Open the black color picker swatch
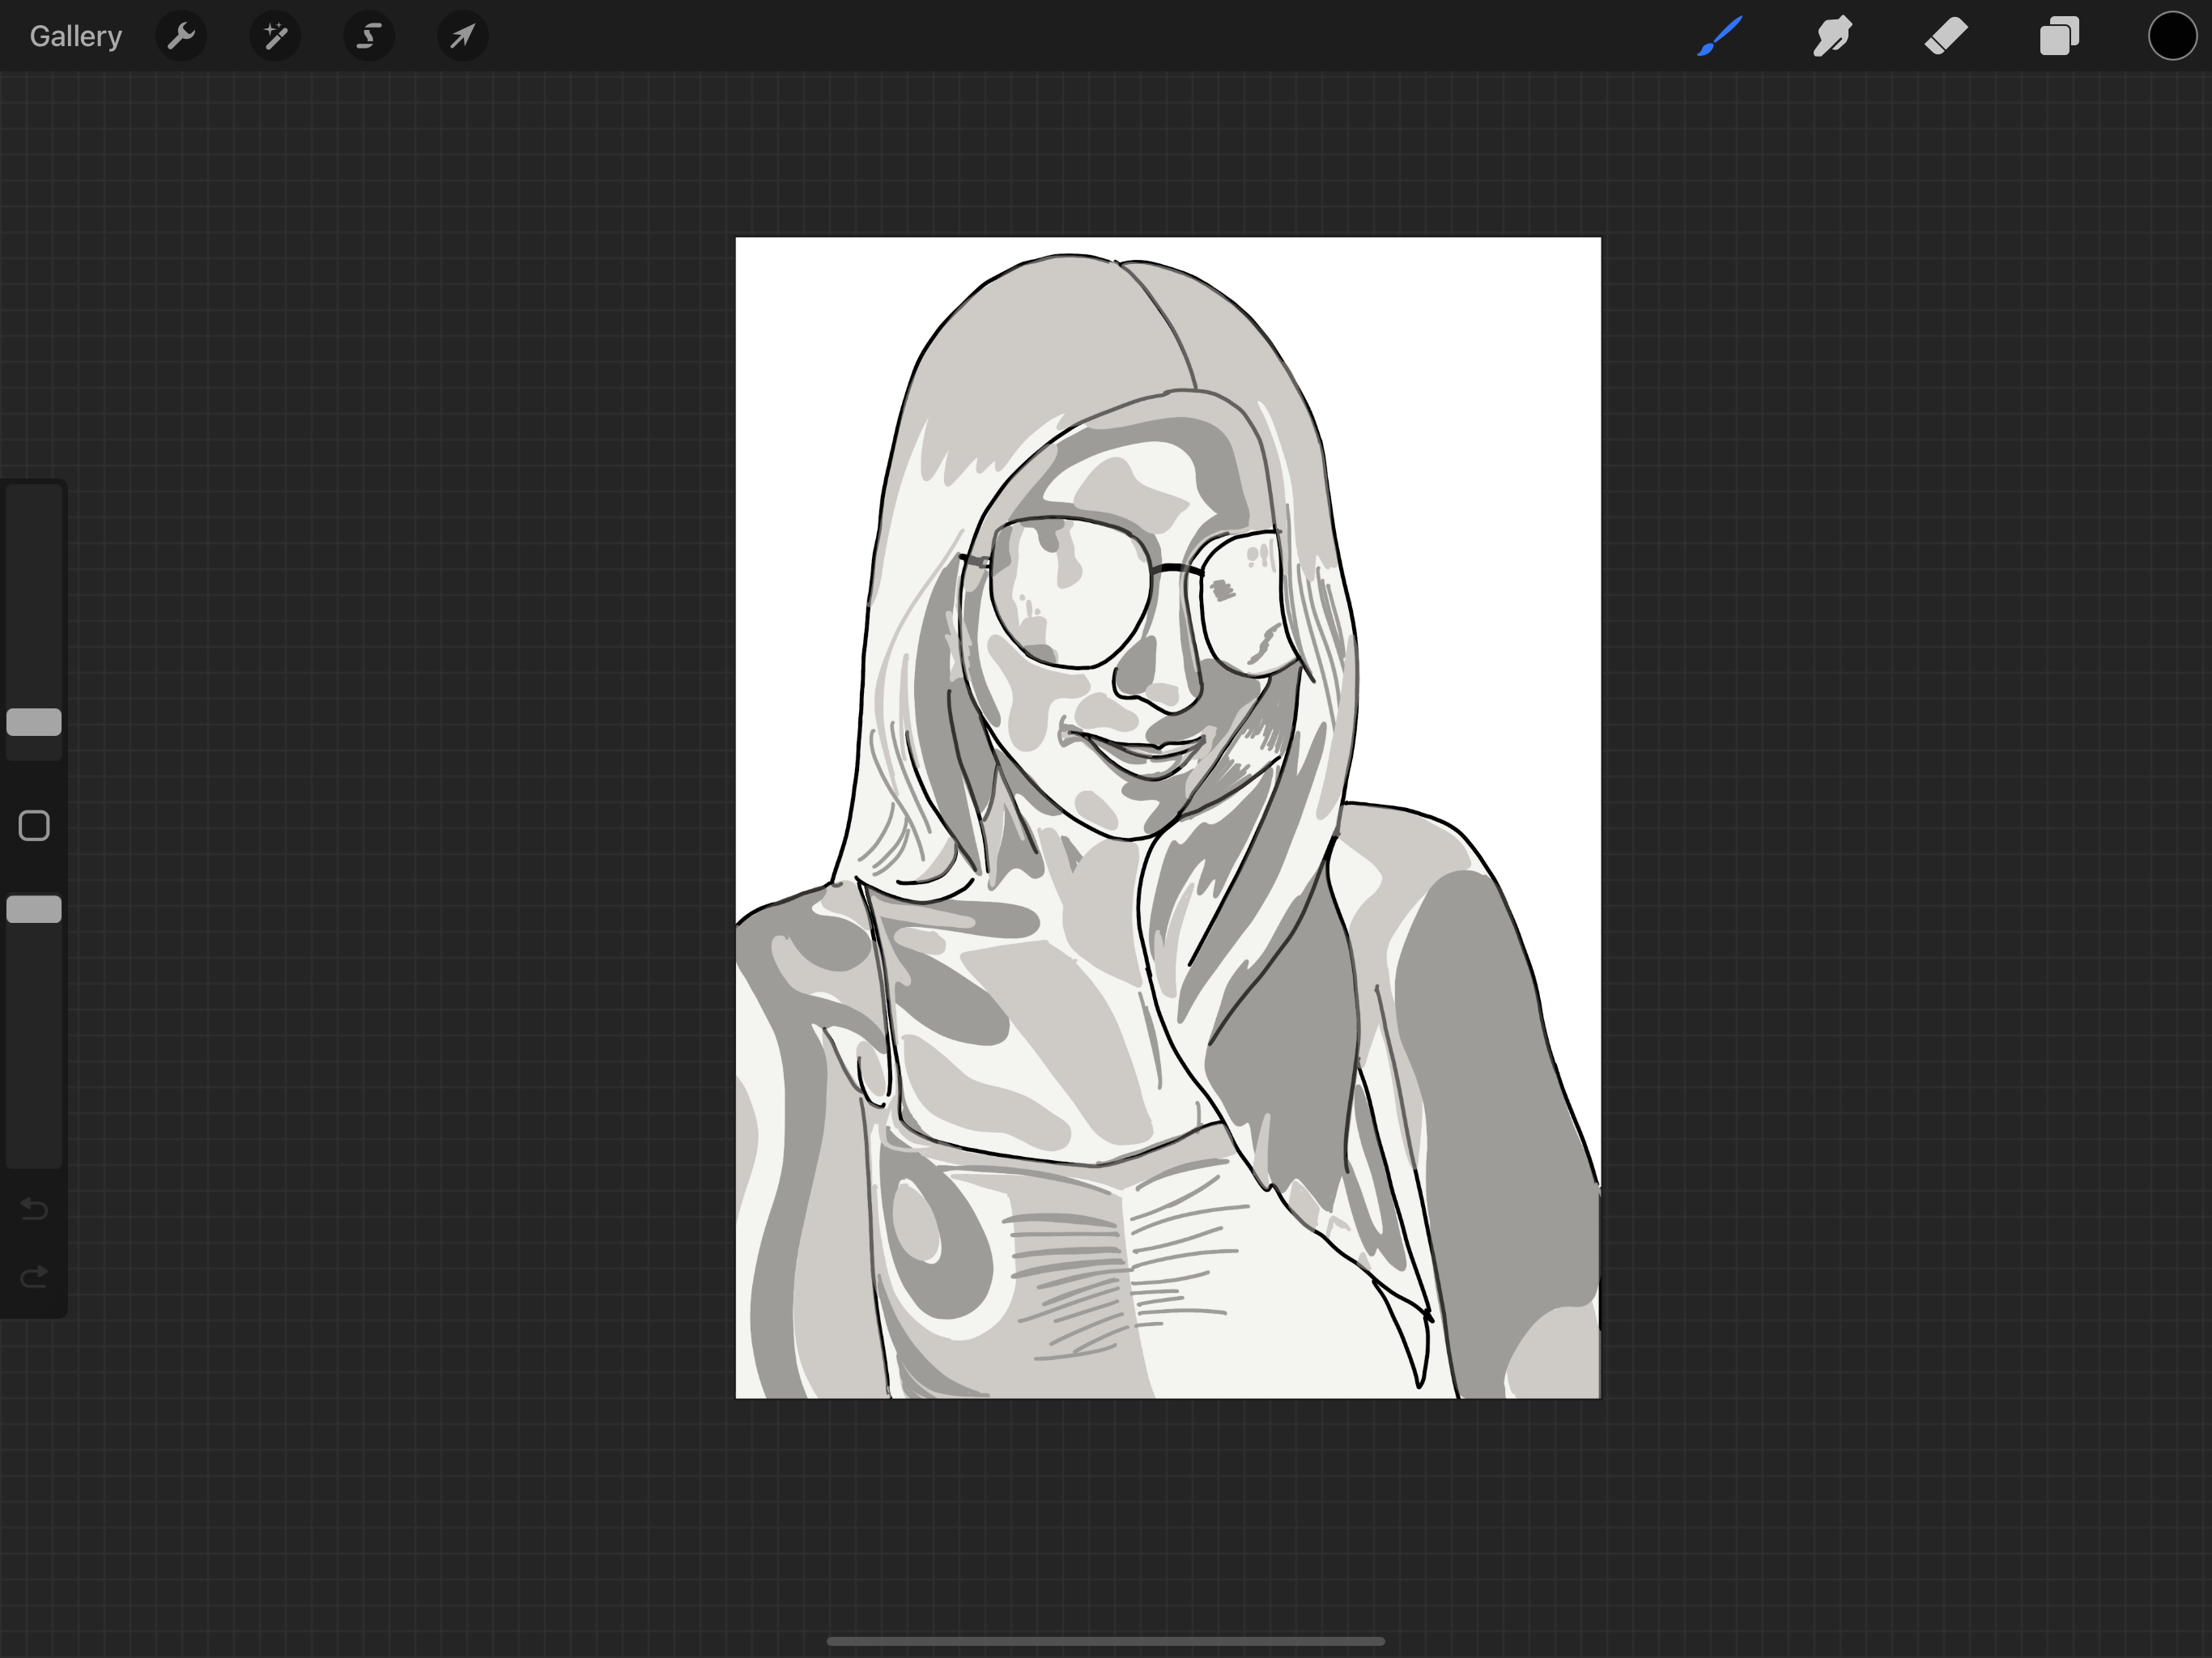Image resolution: width=2212 pixels, height=1658 pixels. click(2172, 37)
